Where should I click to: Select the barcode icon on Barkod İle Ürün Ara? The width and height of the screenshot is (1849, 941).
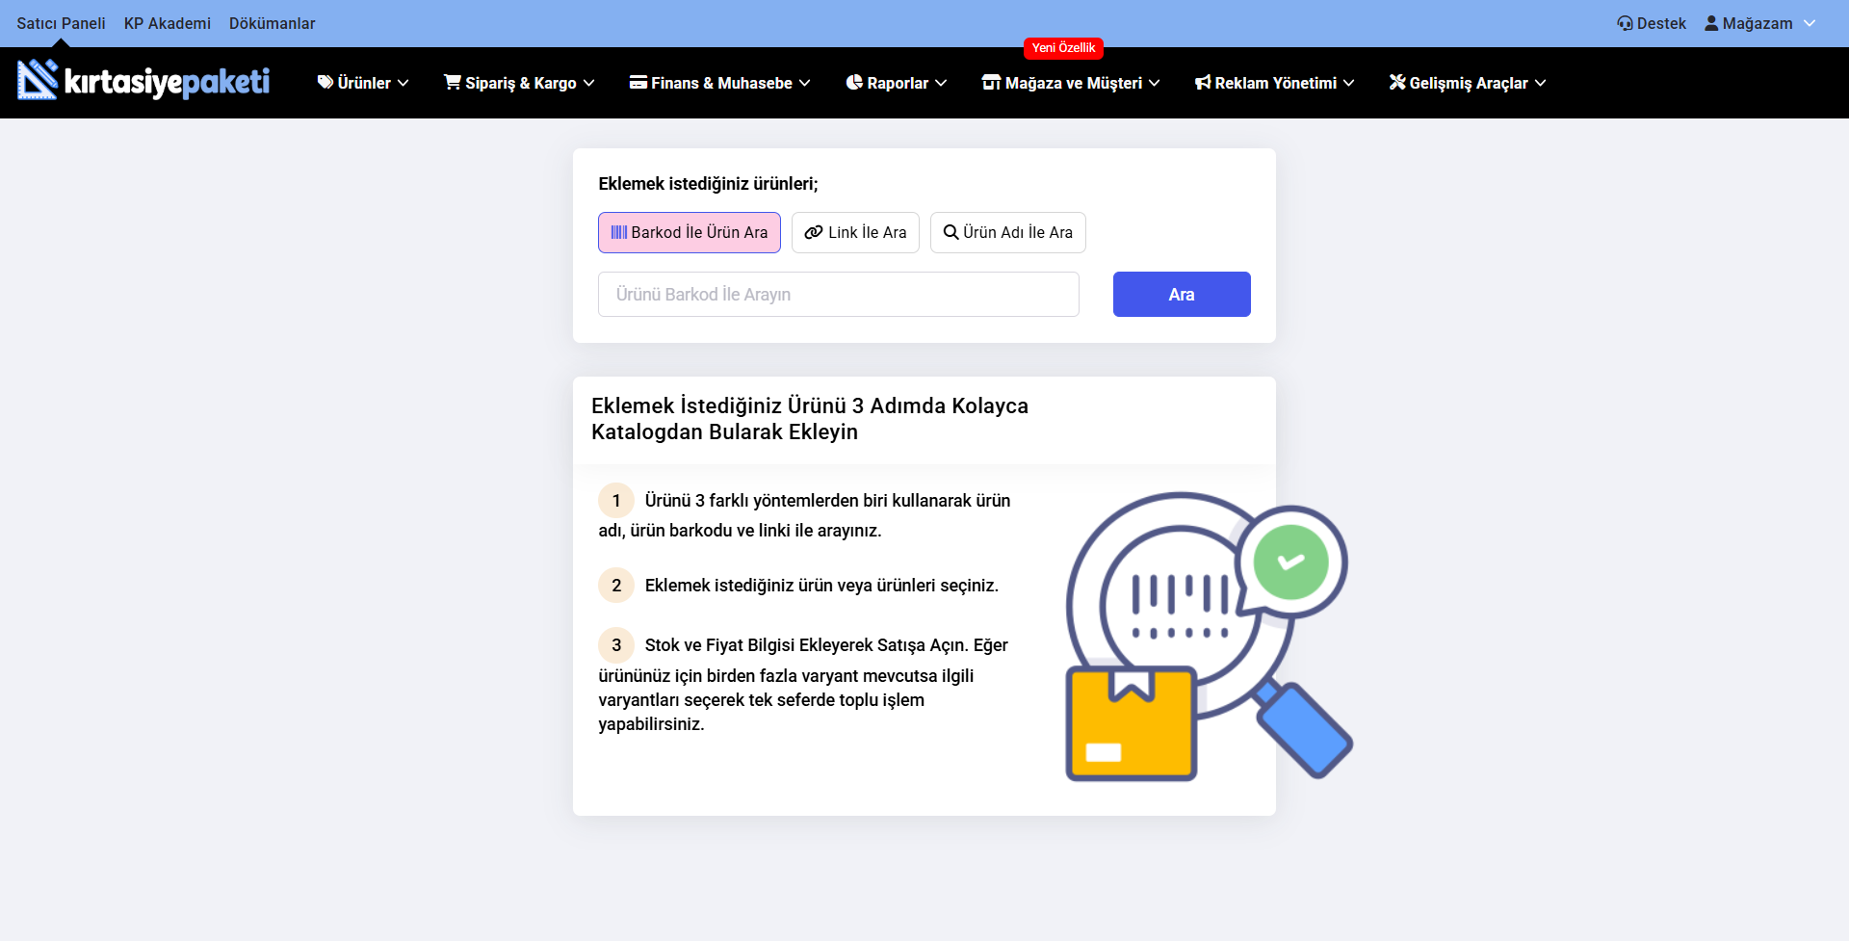(x=619, y=232)
